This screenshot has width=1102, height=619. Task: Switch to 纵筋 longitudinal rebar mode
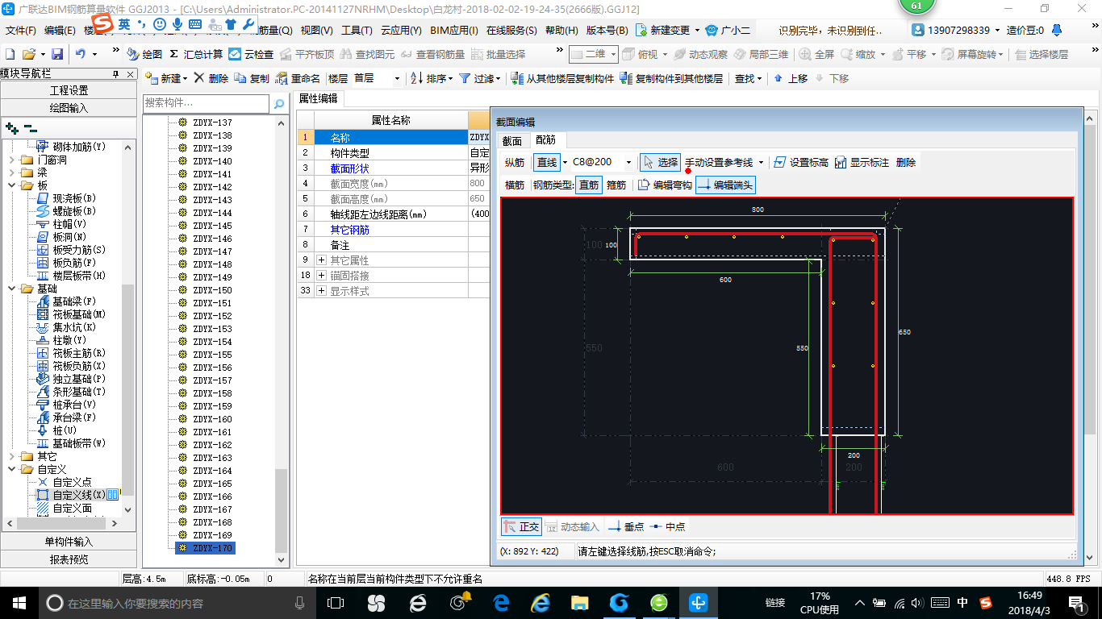click(x=515, y=162)
